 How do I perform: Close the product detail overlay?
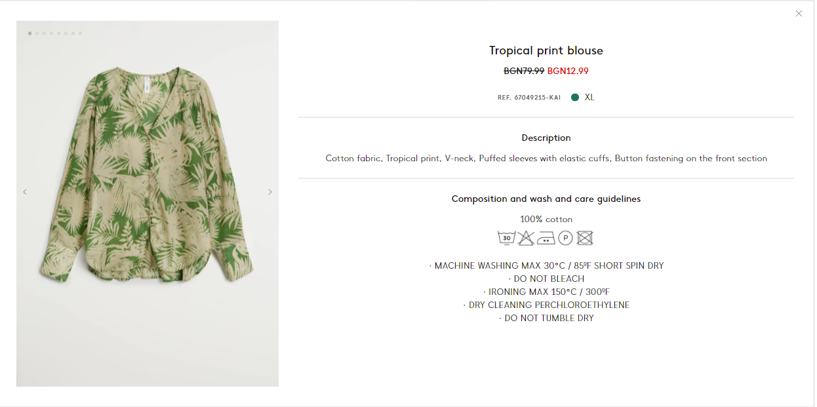pos(799,13)
